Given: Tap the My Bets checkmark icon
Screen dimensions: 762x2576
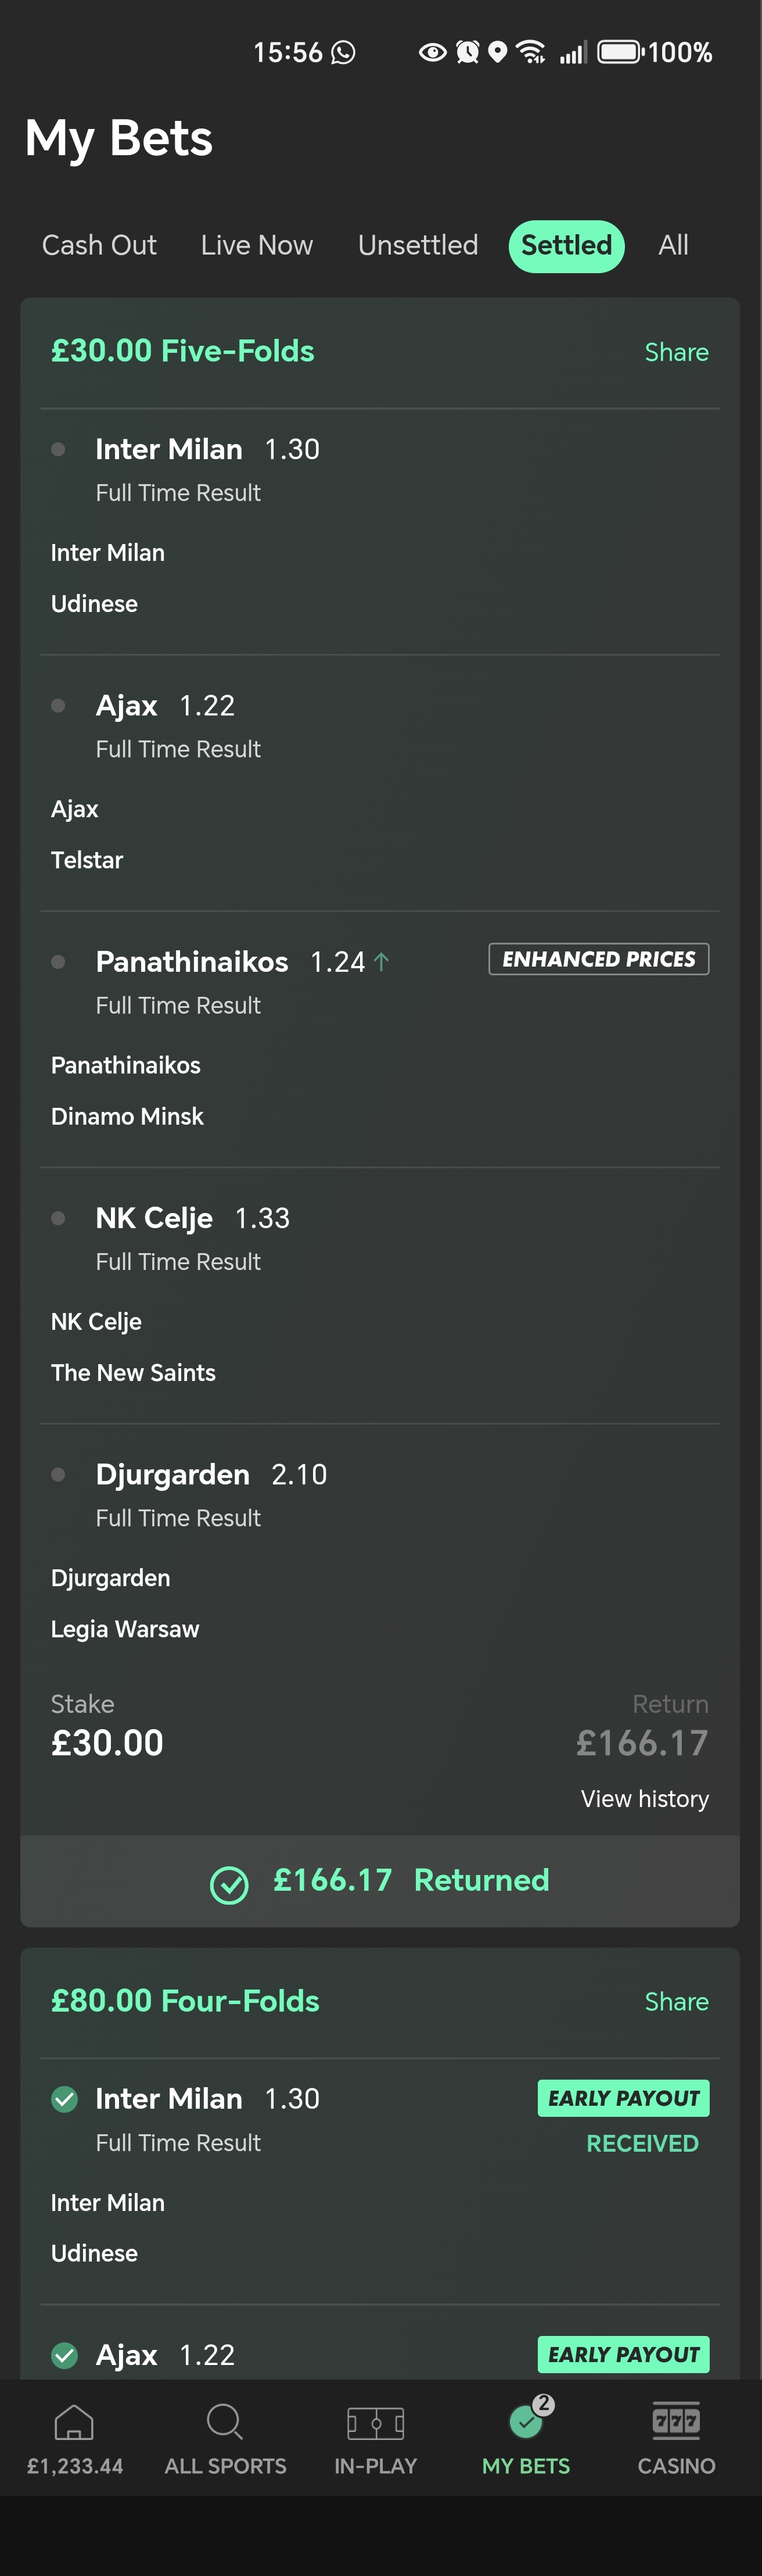Looking at the screenshot, I should point(526,2421).
